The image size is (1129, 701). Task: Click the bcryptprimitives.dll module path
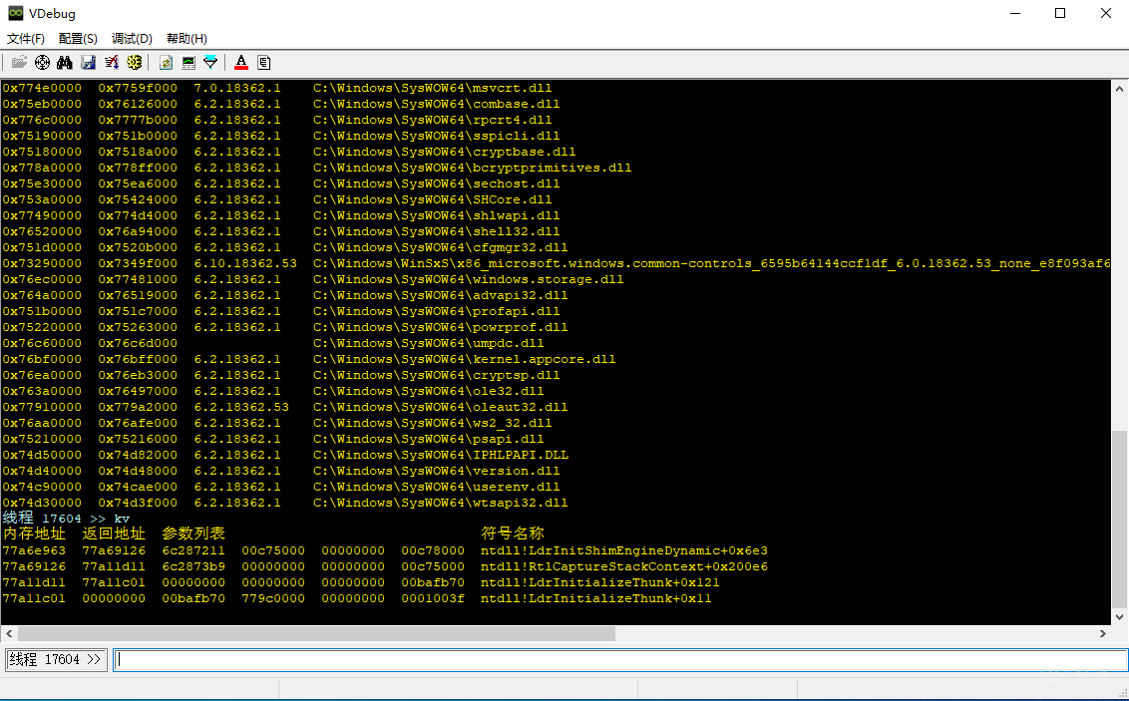click(473, 168)
